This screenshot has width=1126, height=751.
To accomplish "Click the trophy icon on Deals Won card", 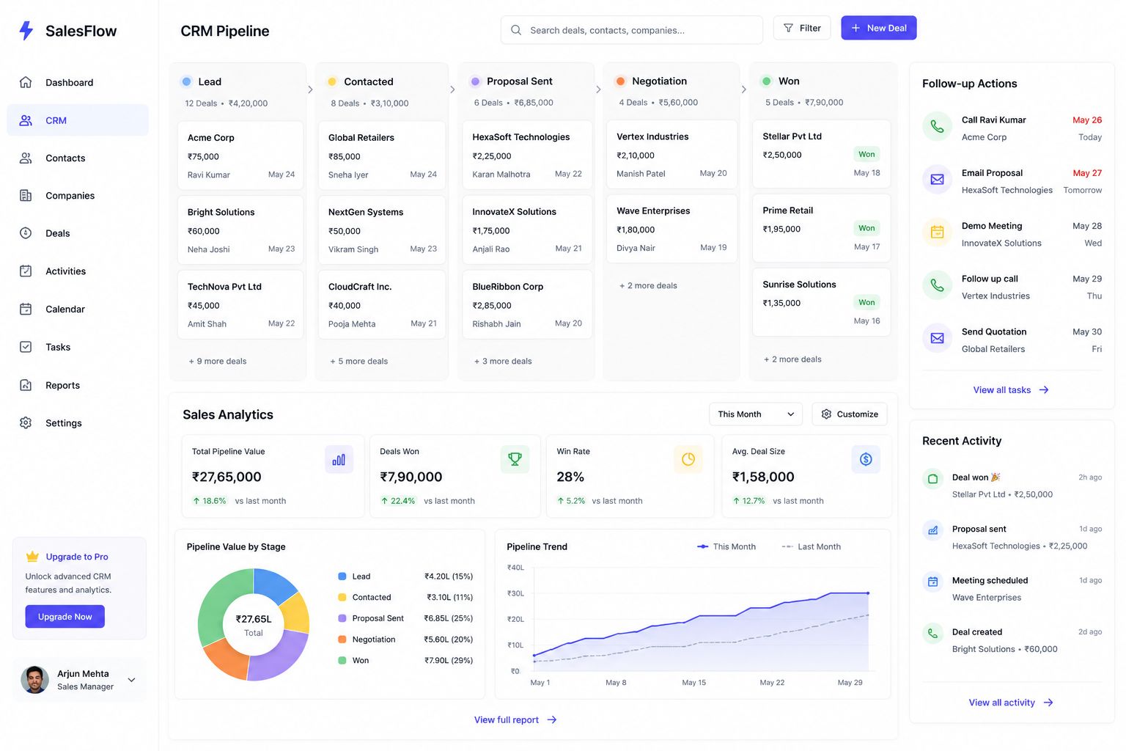I will pos(515,460).
